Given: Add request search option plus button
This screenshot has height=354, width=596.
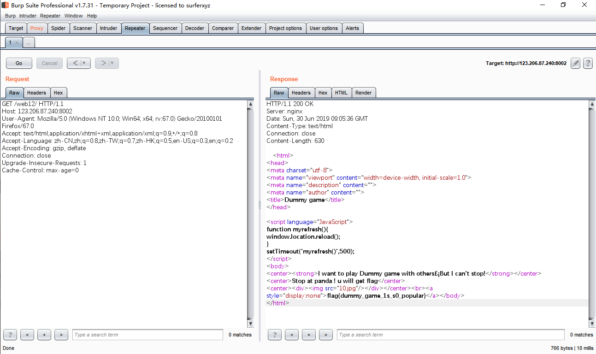Looking at the screenshot, I should (44, 335).
